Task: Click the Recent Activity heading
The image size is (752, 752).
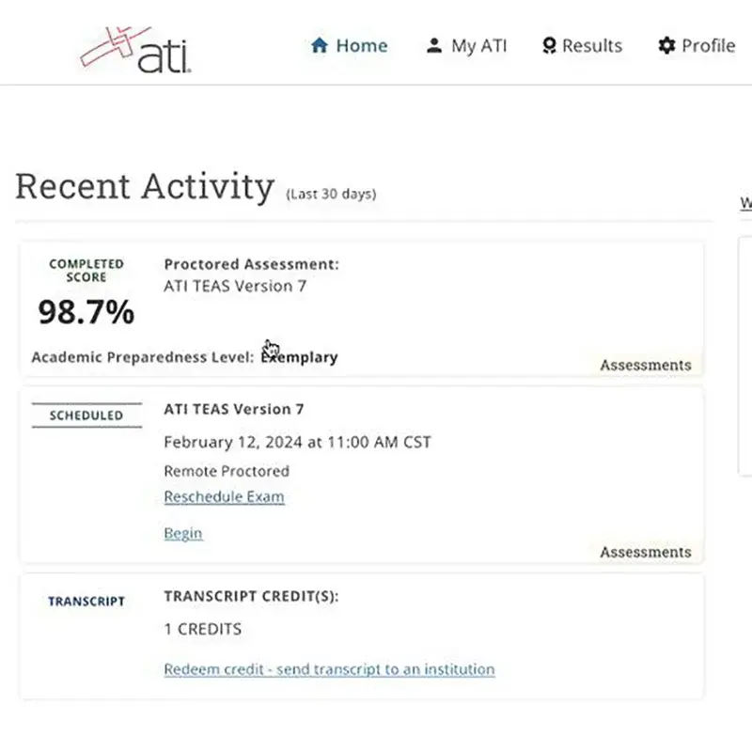Action: tap(145, 186)
